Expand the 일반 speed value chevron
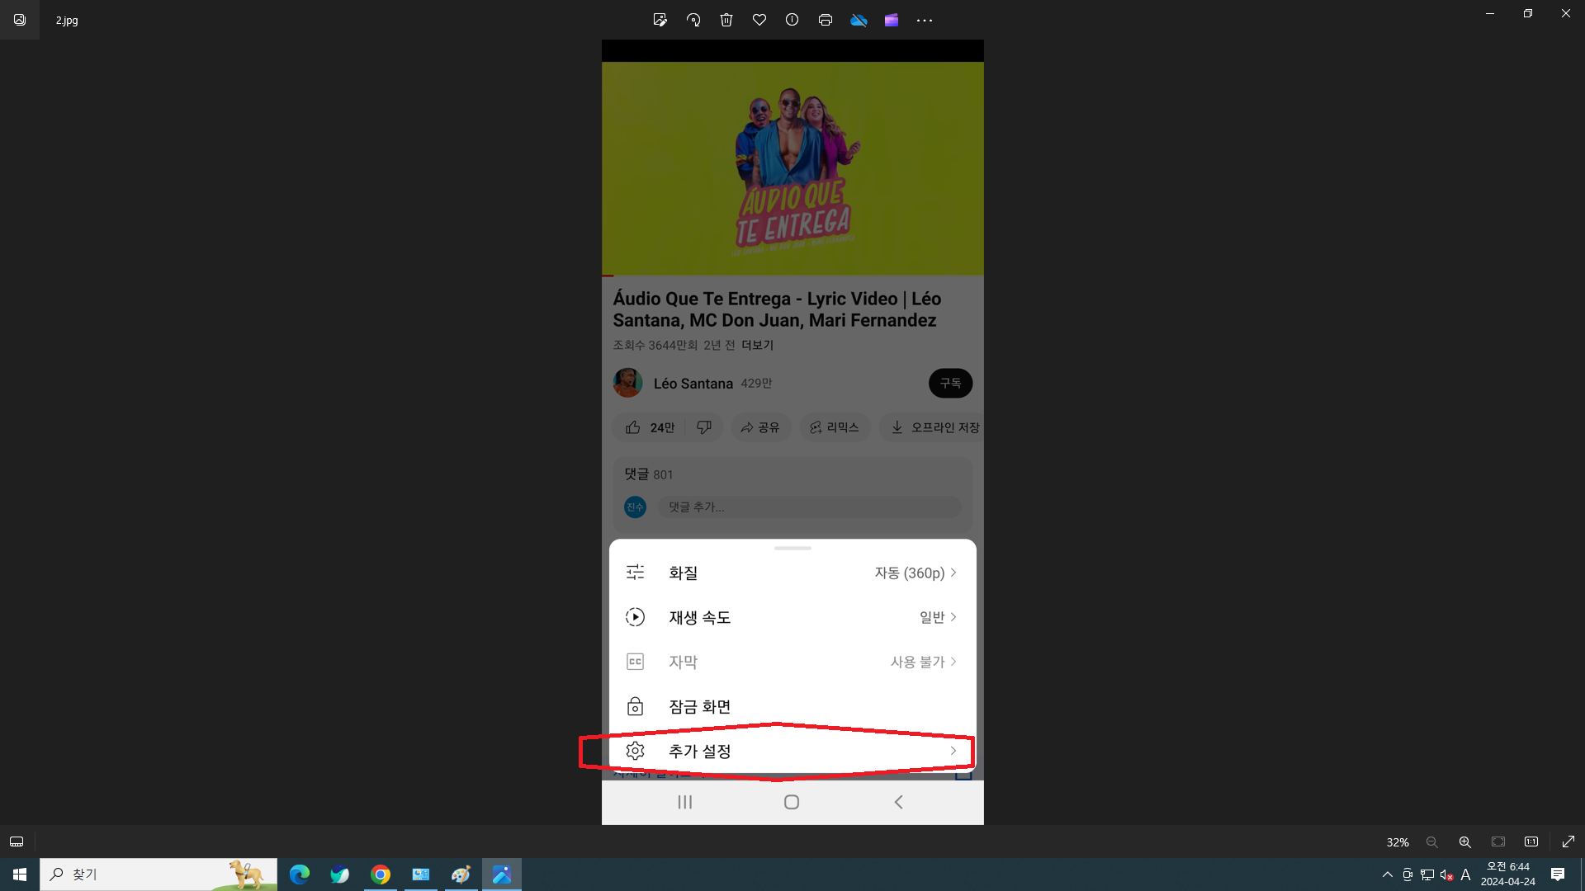 (953, 617)
